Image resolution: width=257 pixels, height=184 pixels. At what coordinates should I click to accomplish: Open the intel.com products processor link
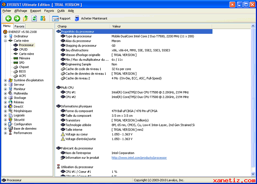pyautogui.click(x=139, y=157)
